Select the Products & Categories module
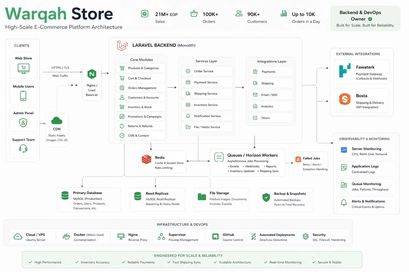The image size is (409, 272). (x=140, y=68)
